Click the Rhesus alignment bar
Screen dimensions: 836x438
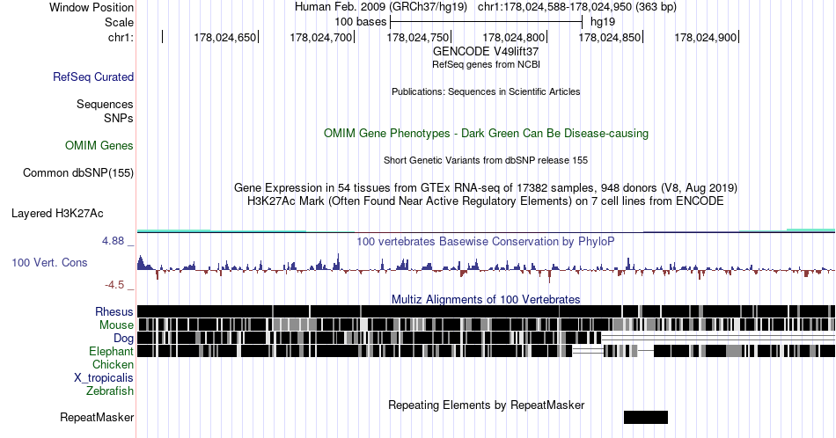pos(486,311)
